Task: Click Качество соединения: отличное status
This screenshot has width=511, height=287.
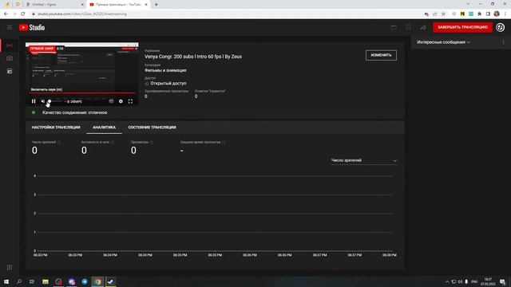Action: pos(74,112)
